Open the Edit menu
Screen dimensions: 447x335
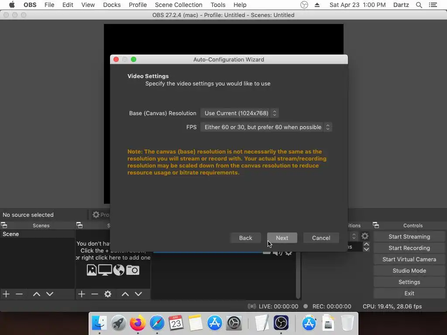click(x=68, y=5)
